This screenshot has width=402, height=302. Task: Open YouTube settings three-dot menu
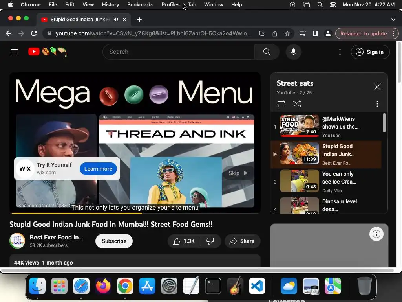click(340, 52)
